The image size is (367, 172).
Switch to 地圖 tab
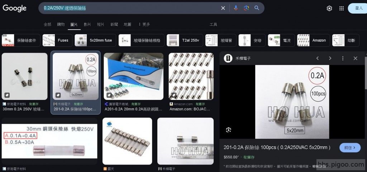tap(128, 24)
